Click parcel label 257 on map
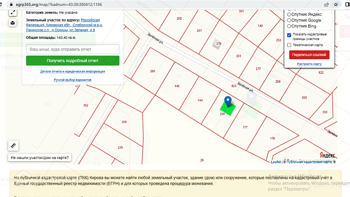 click(x=199, y=31)
